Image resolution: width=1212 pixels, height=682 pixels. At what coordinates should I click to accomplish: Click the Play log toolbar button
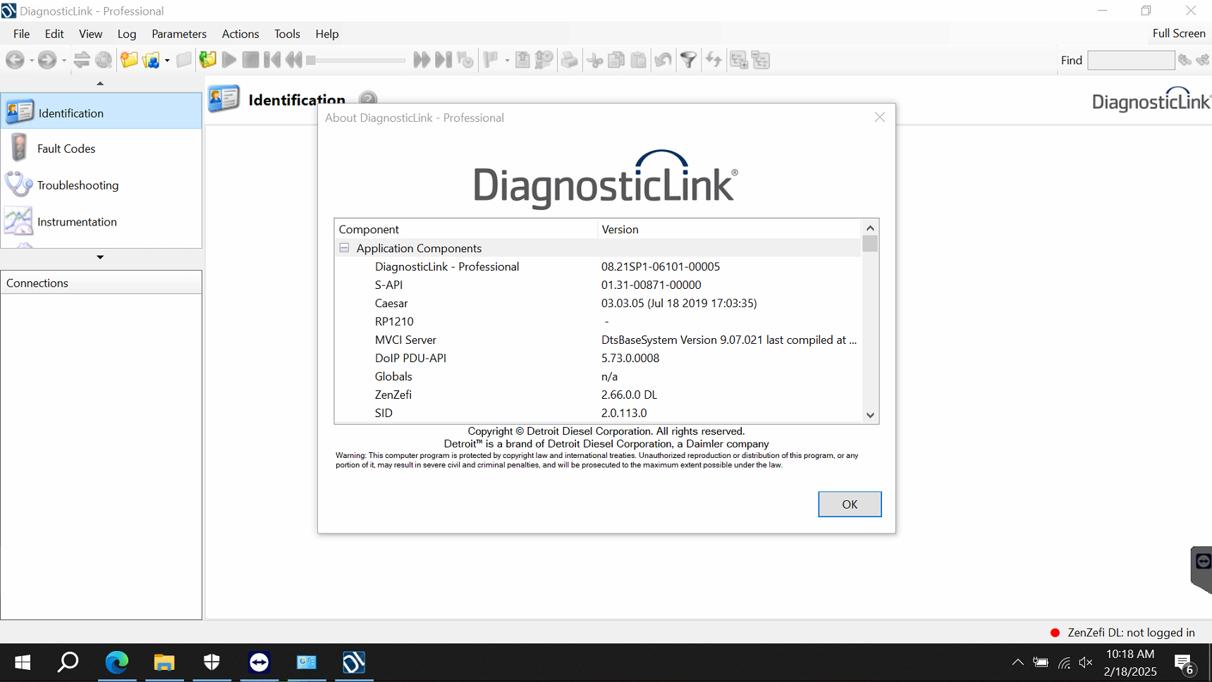click(229, 60)
